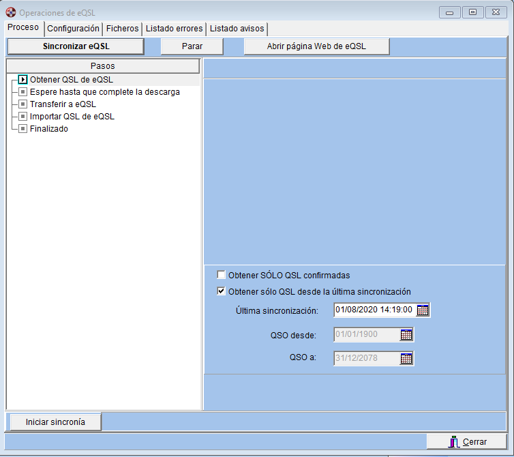Click the Parar button
The width and height of the screenshot is (514, 457).
[192, 46]
